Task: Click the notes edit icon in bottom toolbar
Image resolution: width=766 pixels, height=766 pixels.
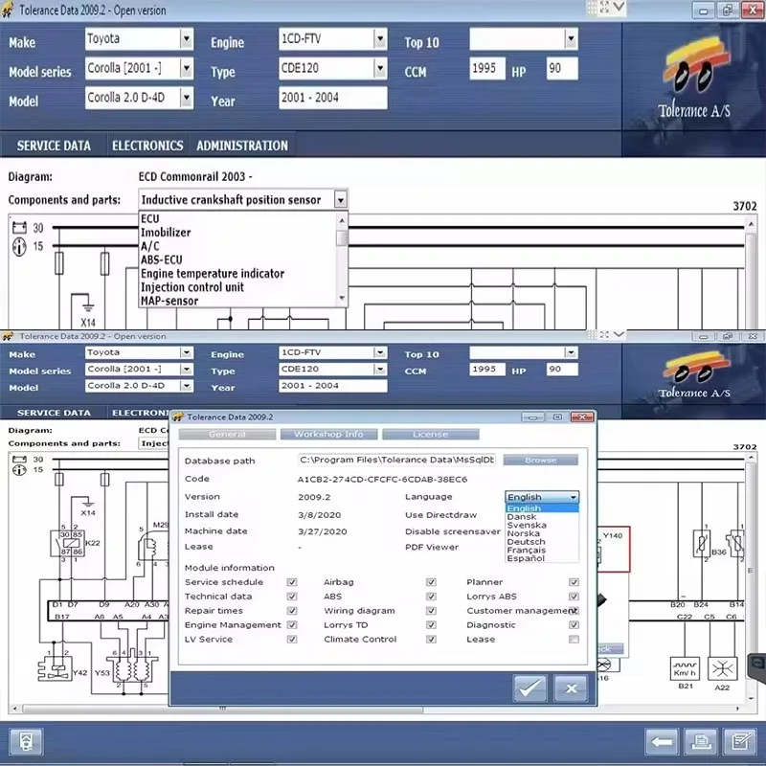Action: pos(740,741)
